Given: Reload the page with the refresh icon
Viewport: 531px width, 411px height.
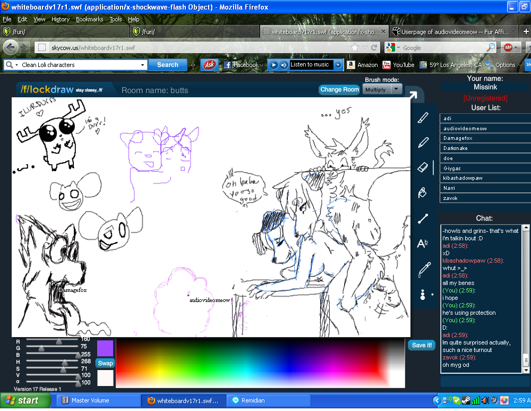Looking at the screenshot, I should pos(374,47).
